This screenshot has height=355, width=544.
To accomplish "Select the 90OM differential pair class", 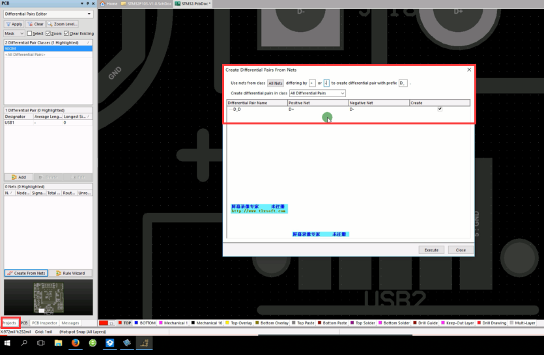I will coord(48,49).
